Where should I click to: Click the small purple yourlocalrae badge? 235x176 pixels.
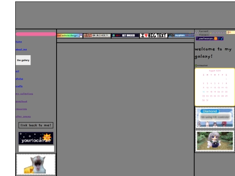coord(209,39)
